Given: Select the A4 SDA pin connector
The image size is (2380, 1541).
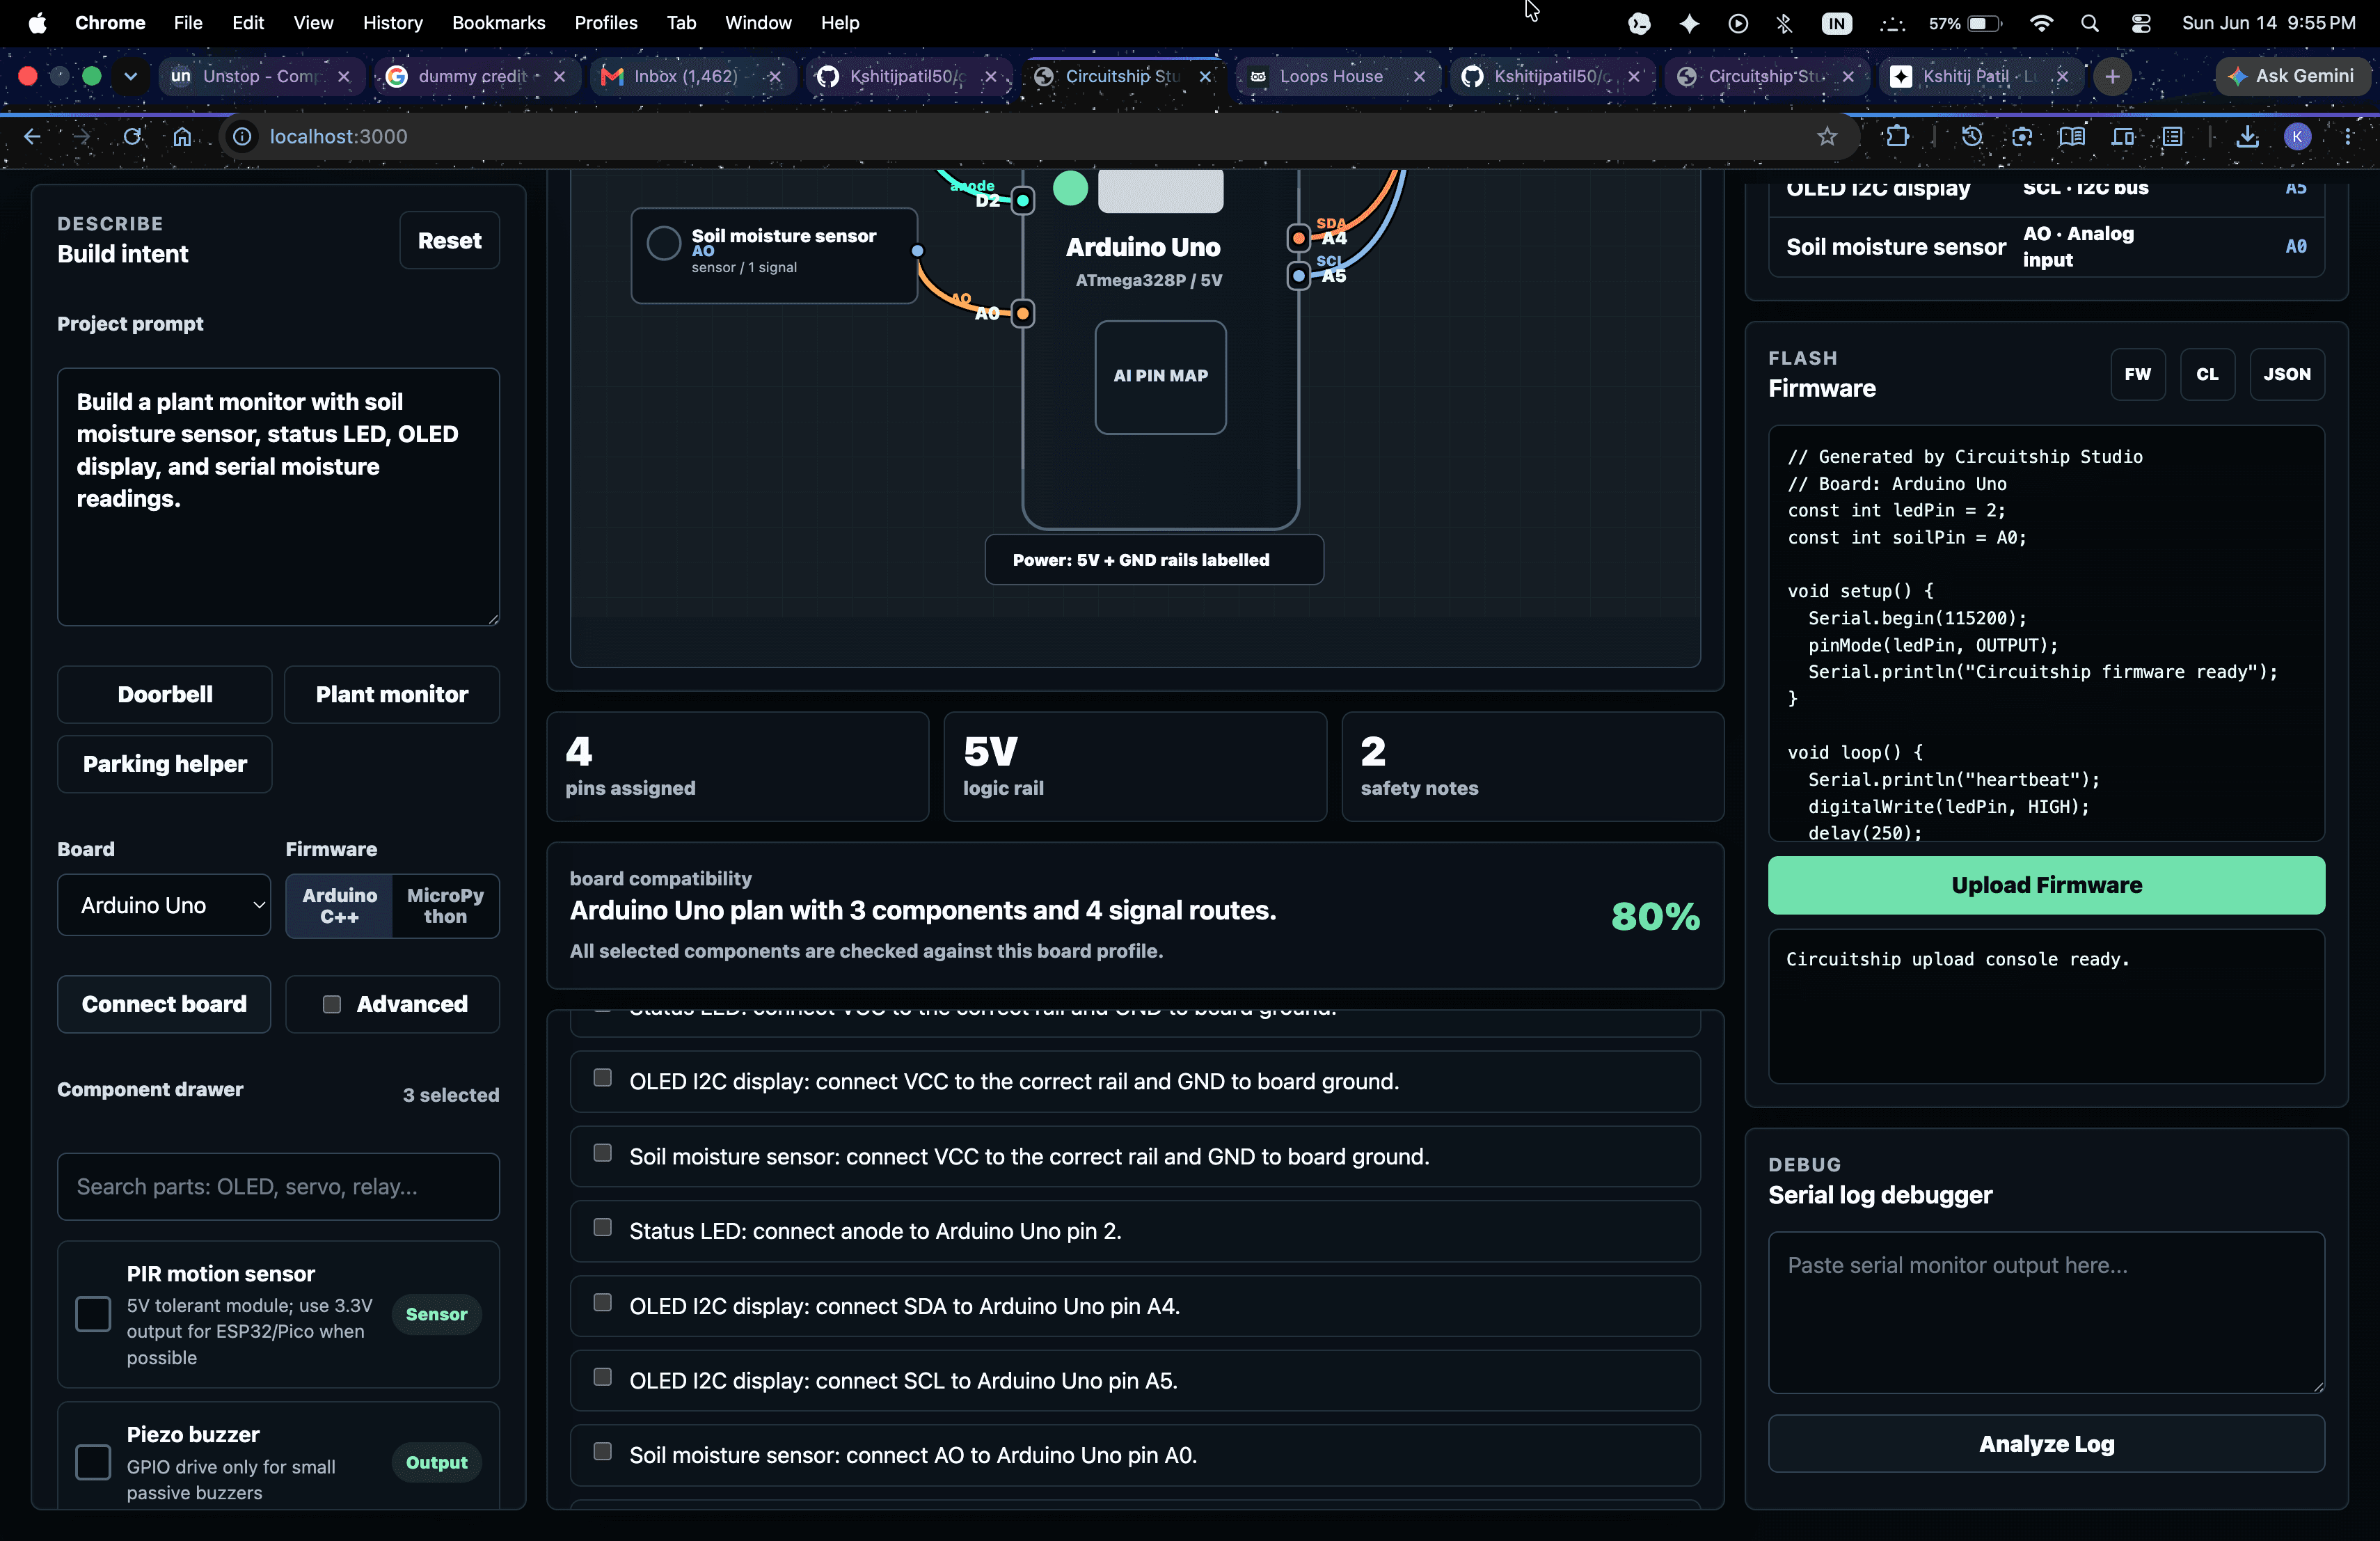Looking at the screenshot, I should pos(1298,238).
